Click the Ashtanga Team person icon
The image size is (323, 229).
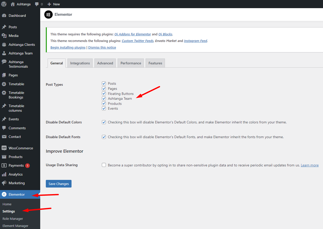pos(4,53)
